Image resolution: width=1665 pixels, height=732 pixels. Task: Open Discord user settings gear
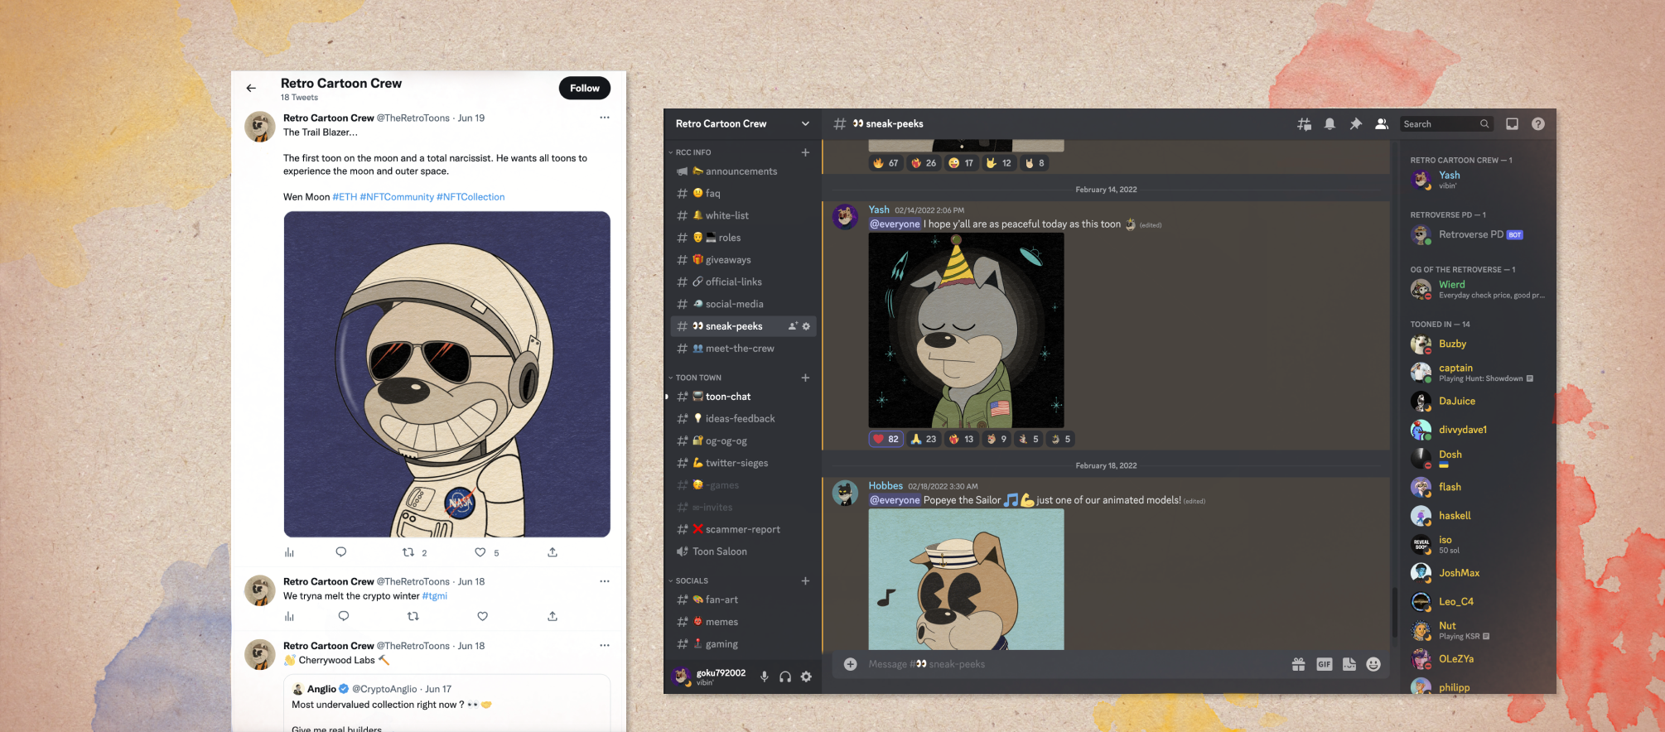click(x=806, y=677)
